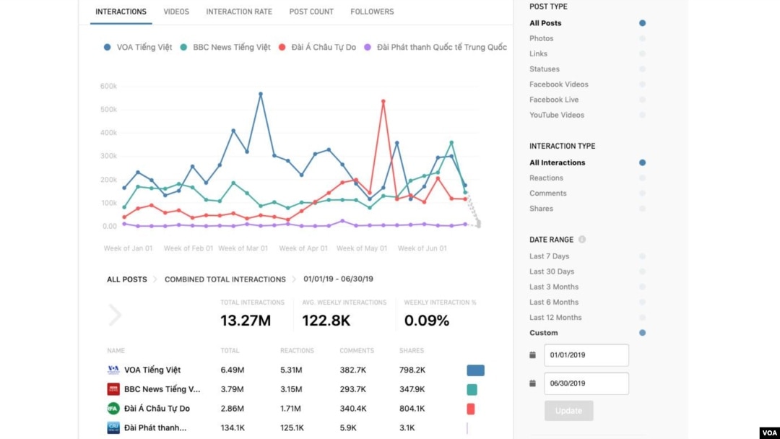Select the Custom date range option
The image size is (780, 439).
(x=642, y=333)
